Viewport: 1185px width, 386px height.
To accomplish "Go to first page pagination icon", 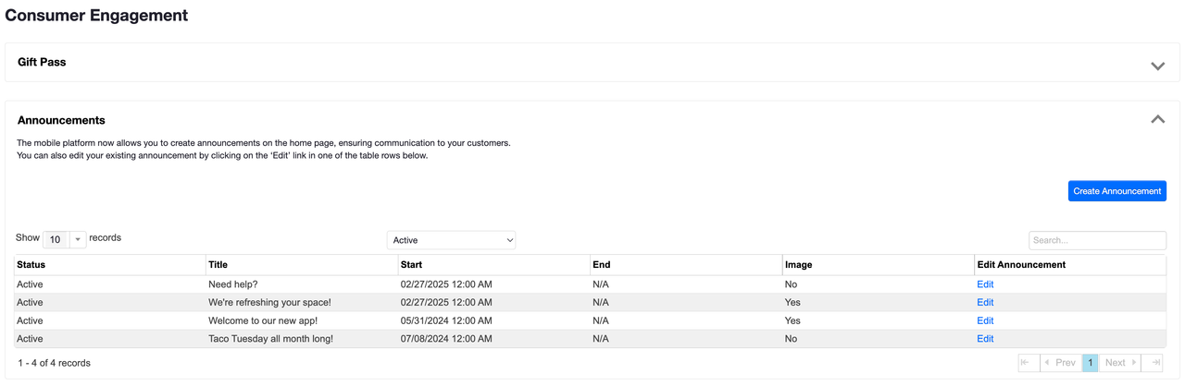I will (x=1029, y=363).
